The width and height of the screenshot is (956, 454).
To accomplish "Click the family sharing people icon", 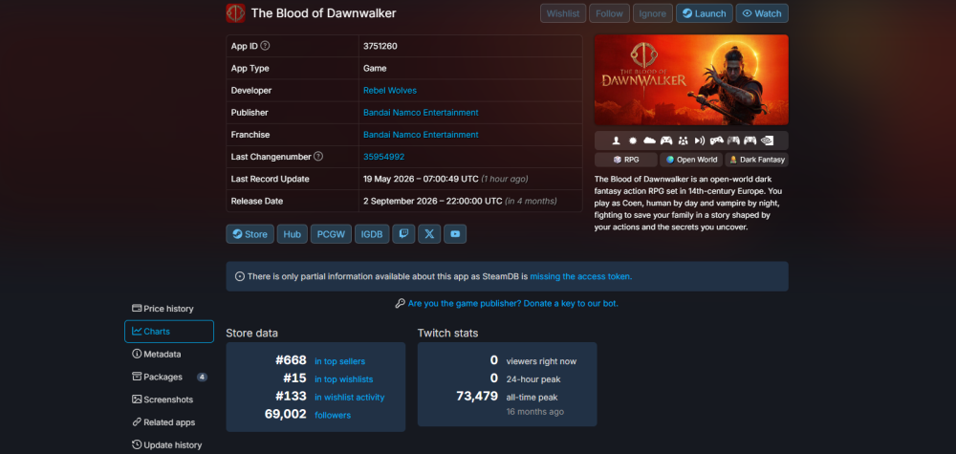I will [683, 141].
